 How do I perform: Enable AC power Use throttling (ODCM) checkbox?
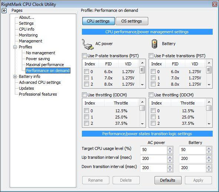click(84, 95)
